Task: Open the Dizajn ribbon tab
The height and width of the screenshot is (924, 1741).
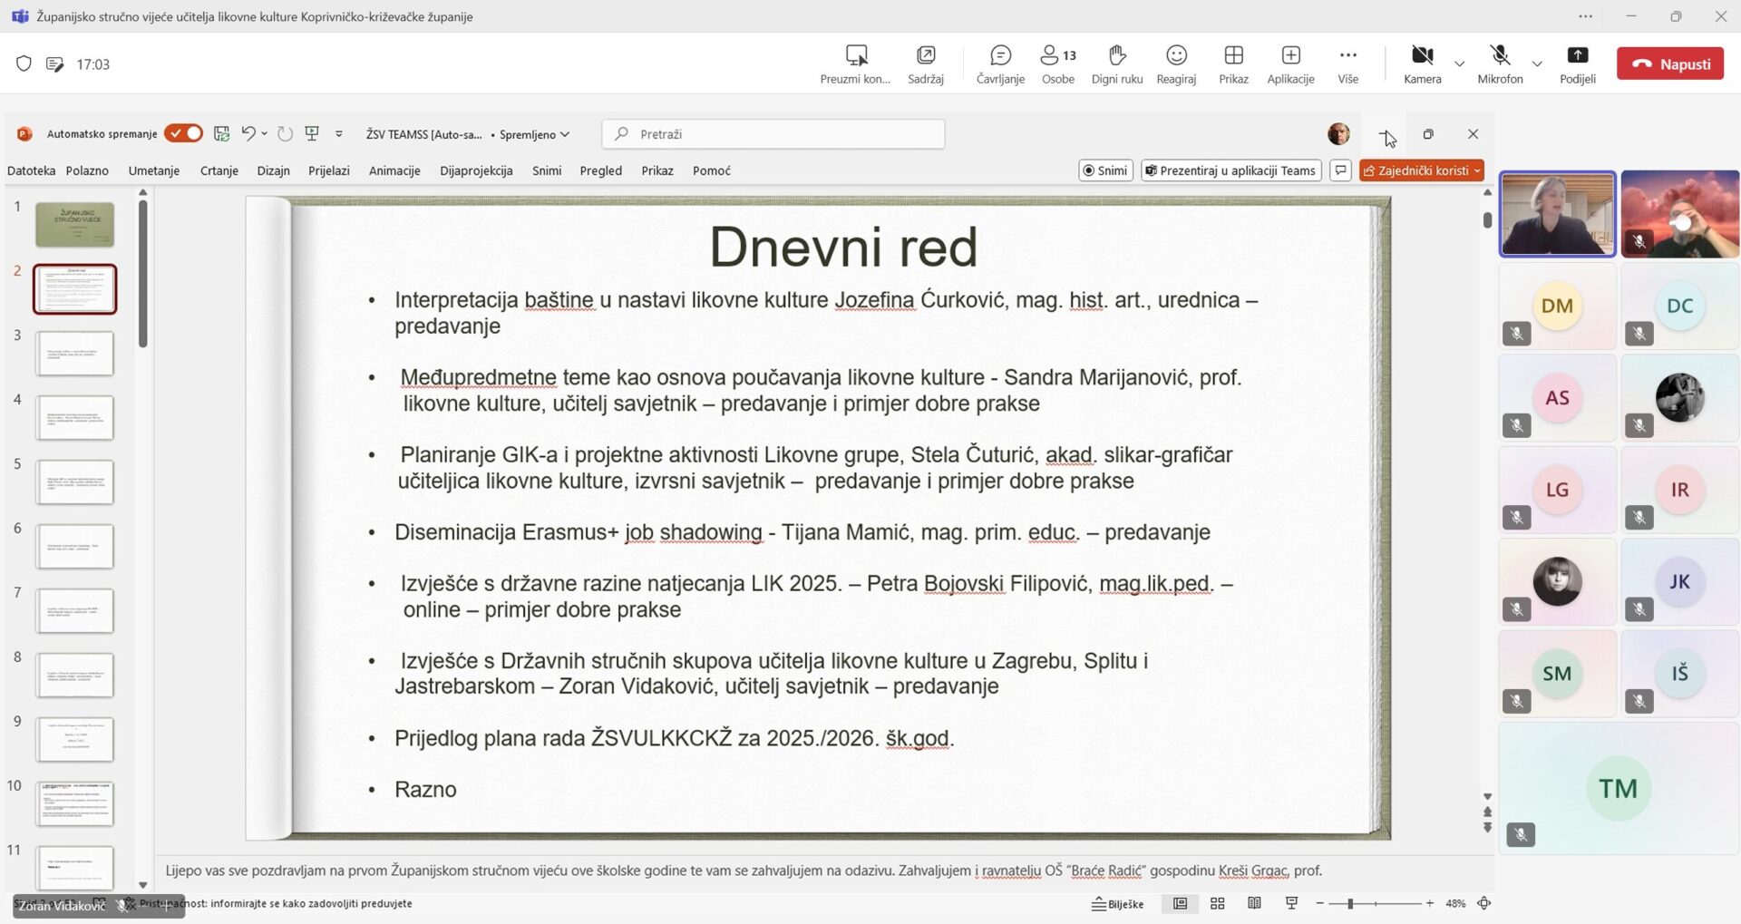Action: pyautogui.click(x=273, y=170)
